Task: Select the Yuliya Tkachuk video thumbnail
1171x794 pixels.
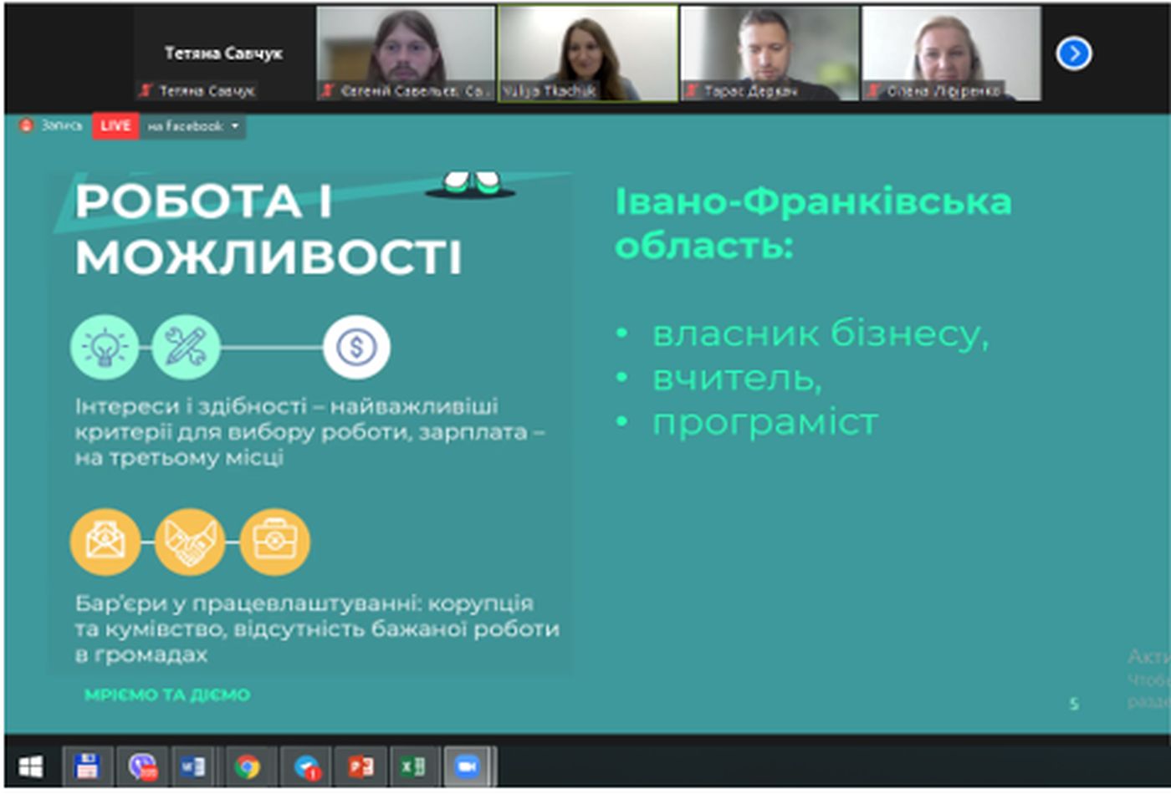Action: [587, 53]
